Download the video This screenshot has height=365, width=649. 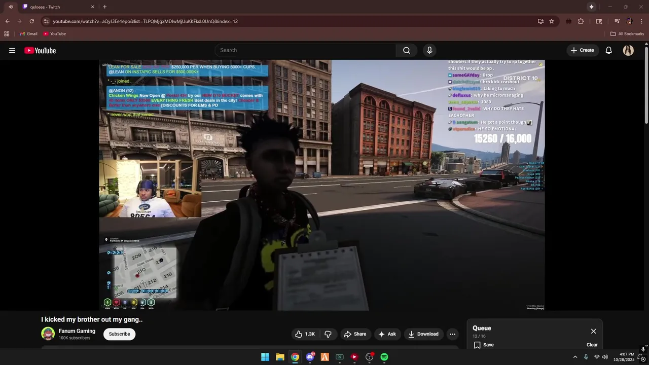point(423,334)
